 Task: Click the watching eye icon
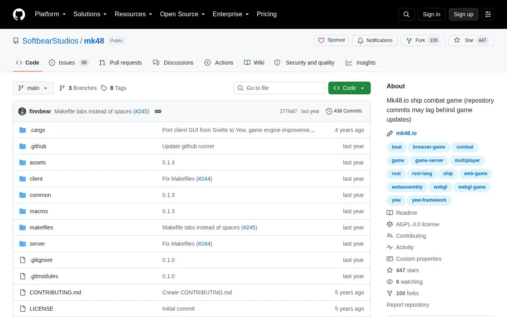point(390,282)
